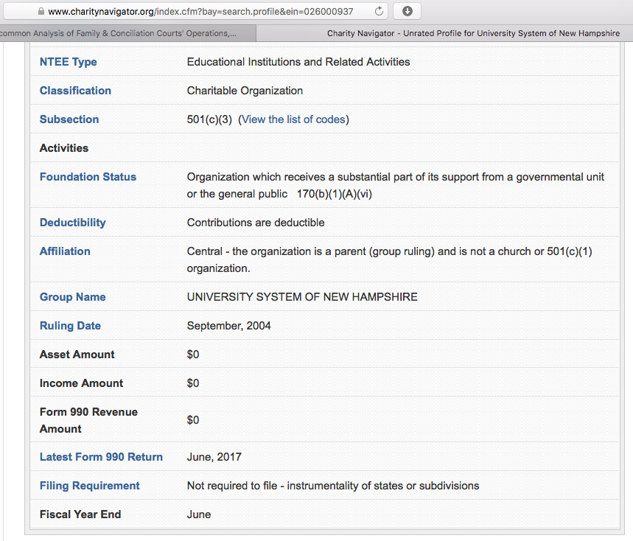The height and width of the screenshot is (541, 633).
Task: Click the Filing Requirement link
Action: click(x=89, y=486)
